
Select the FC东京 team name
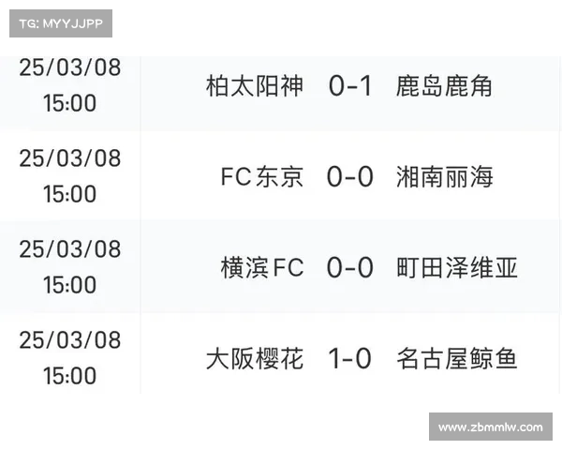[x=262, y=177]
